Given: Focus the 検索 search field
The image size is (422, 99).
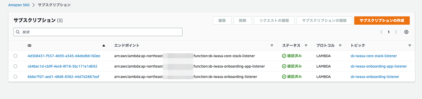Looking at the screenshot, I should point(98,32).
